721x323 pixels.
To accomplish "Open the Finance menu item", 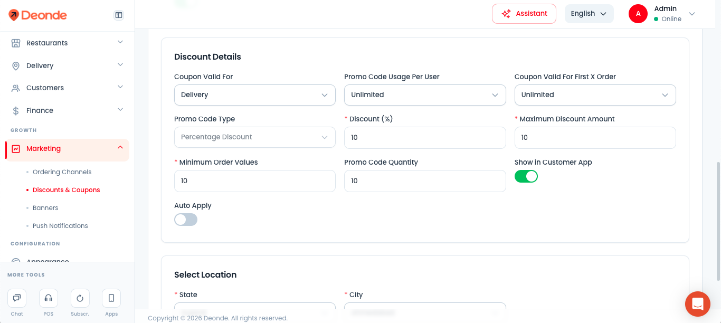I will [67, 110].
